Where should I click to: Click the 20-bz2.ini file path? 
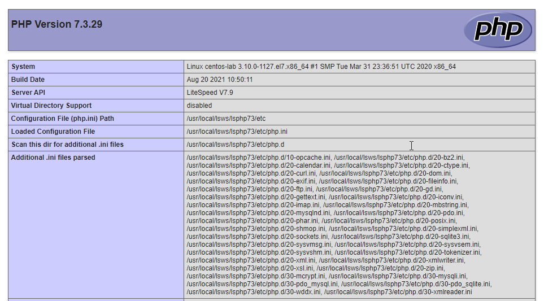399,158
